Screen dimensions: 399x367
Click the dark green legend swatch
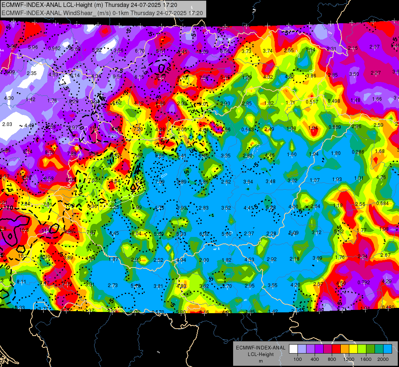coord(370,349)
